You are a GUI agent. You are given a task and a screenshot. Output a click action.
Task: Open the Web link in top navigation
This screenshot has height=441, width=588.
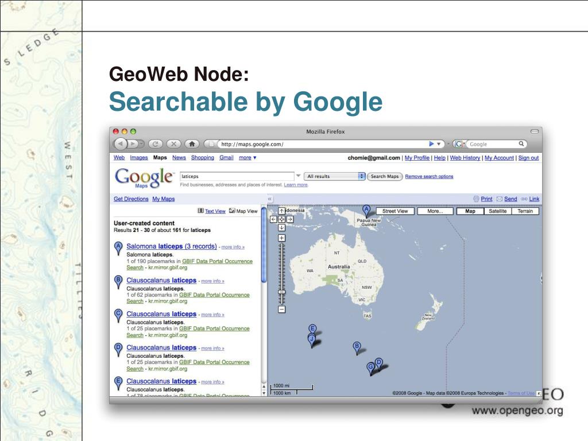(x=119, y=157)
